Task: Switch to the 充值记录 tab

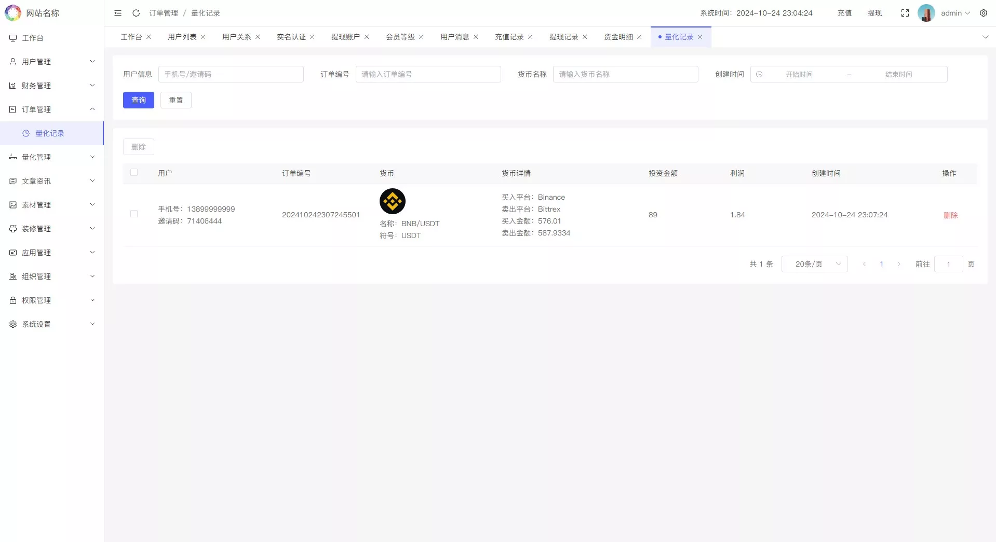Action: coord(509,37)
